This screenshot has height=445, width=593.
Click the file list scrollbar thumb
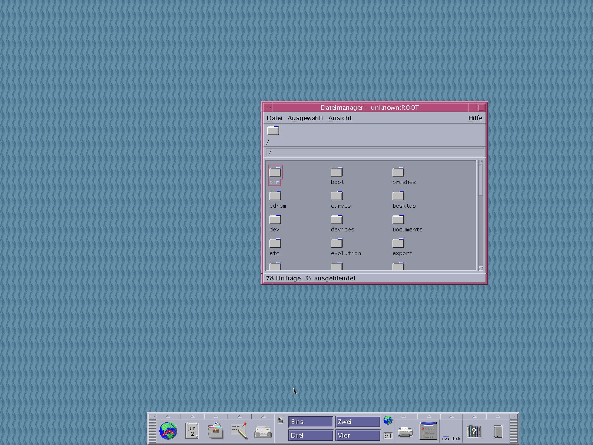click(x=481, y=180)
